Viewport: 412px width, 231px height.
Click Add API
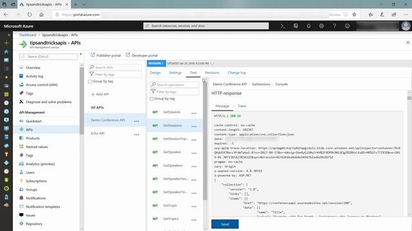(x=100, y=94)
